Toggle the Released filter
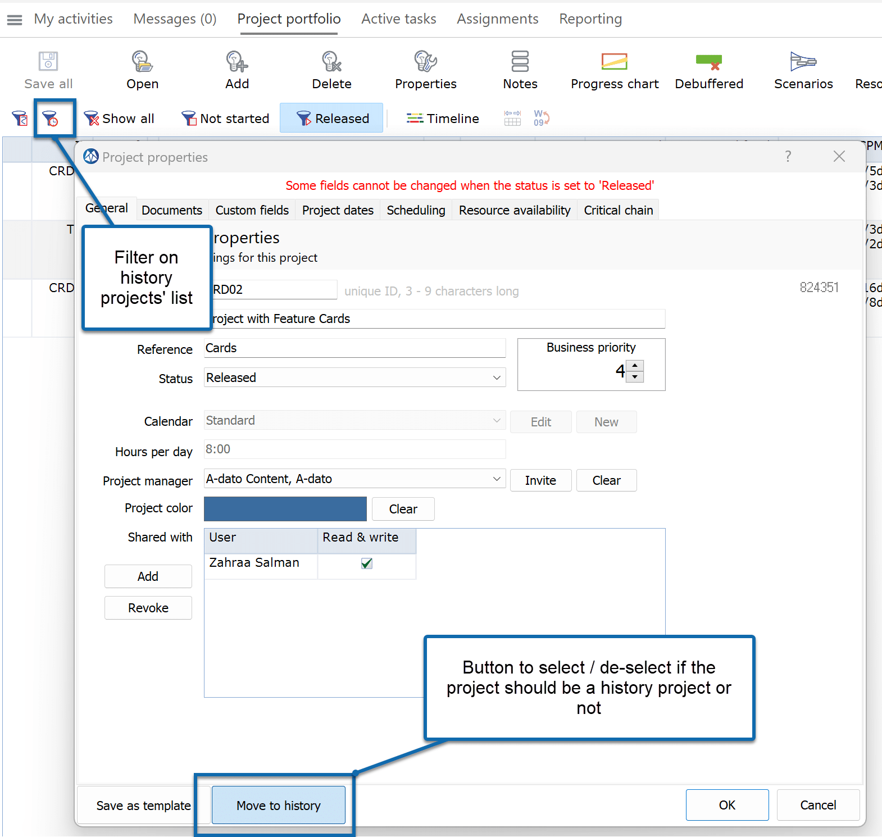The width and height of the screenshot is (882, 837). 332,119
